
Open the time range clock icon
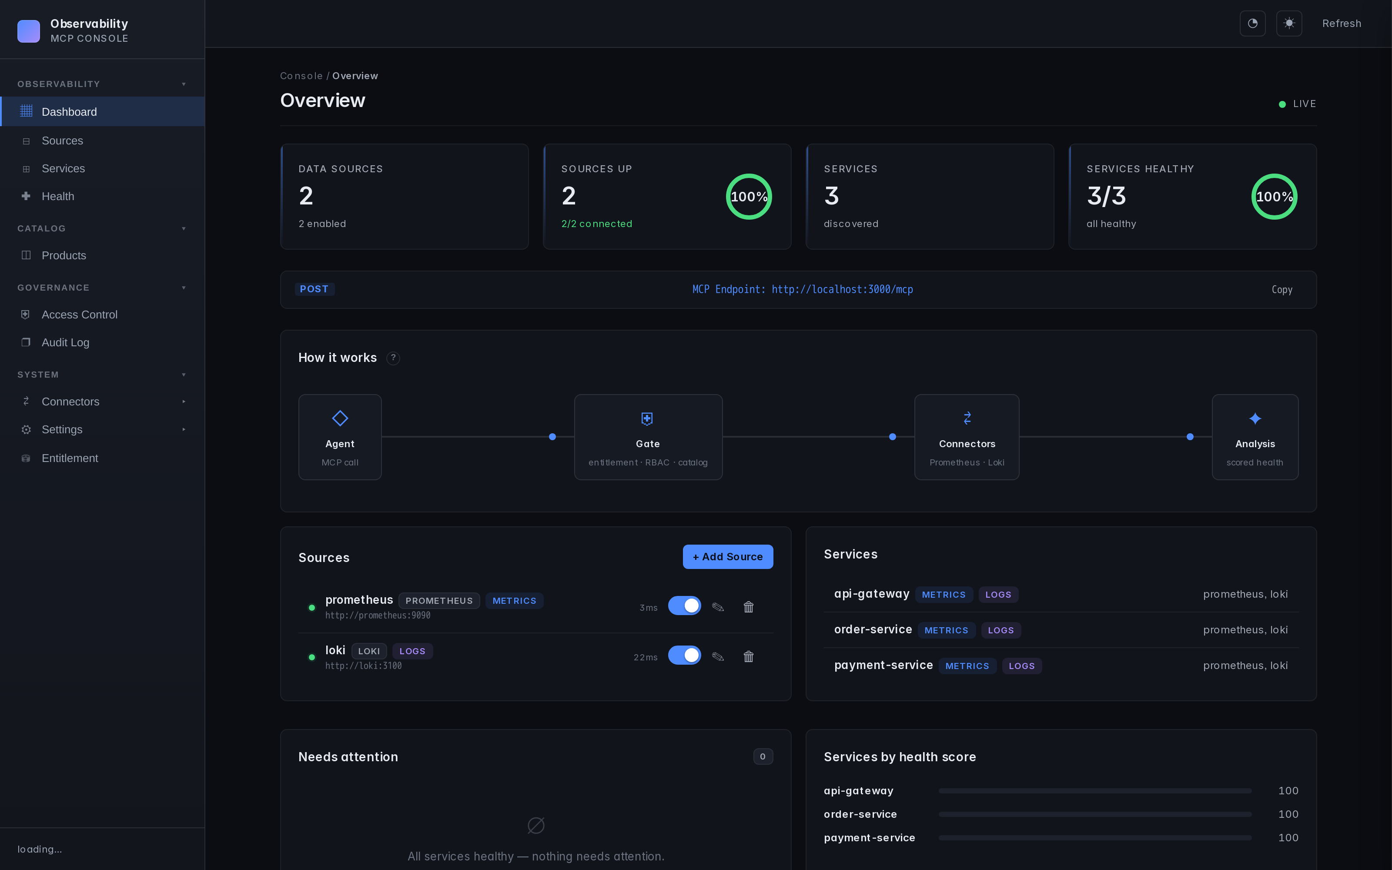tap(1252, 23)
